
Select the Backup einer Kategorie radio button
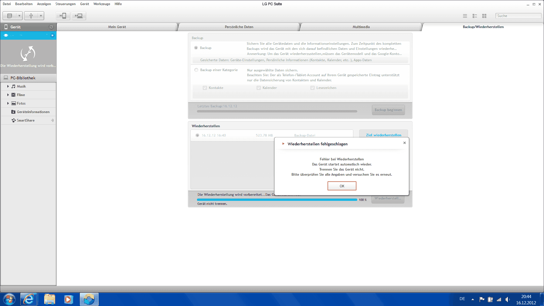pyautogui.click(x=196, y=70)
